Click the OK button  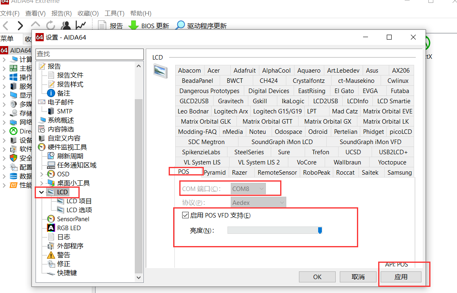coord(317,277)
